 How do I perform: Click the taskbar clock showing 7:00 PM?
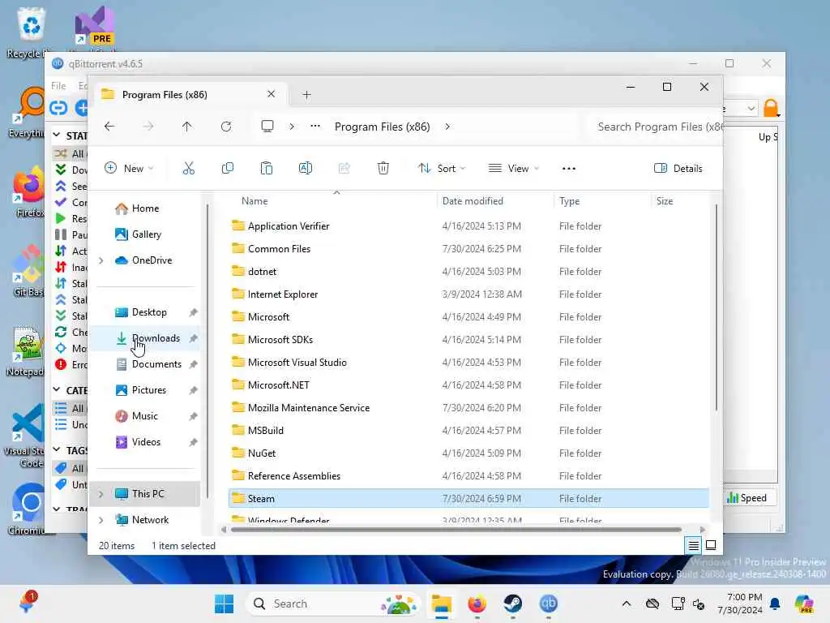(x=740, y=604)
